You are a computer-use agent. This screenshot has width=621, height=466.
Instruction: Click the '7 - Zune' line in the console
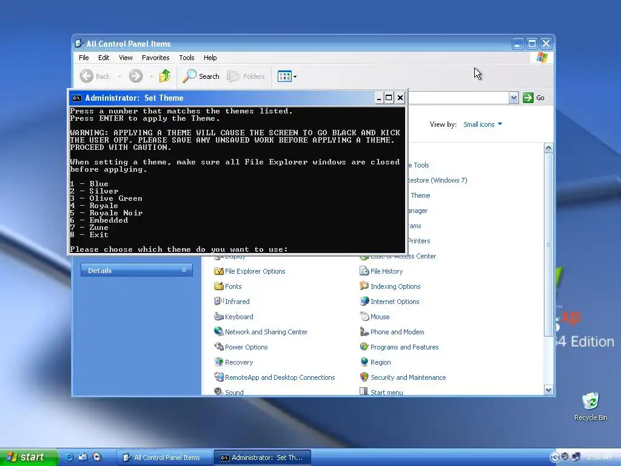click(89, 228)
